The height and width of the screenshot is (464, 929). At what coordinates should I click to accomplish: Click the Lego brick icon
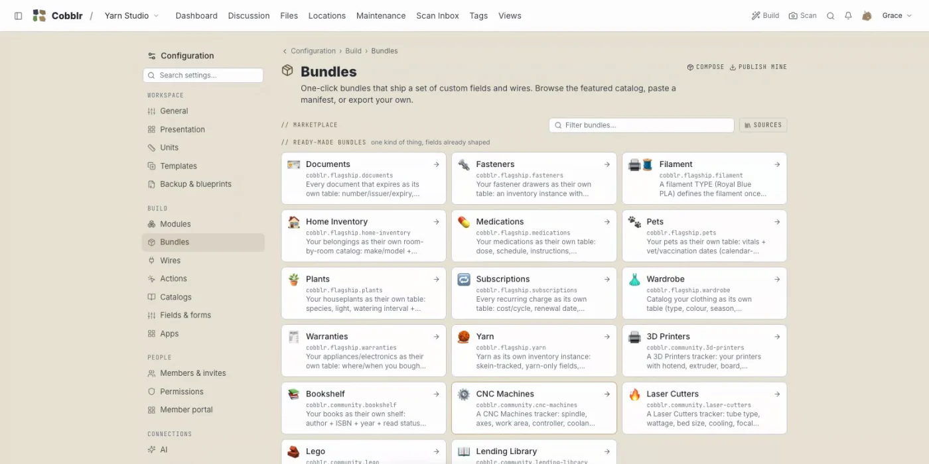point(294,452)
